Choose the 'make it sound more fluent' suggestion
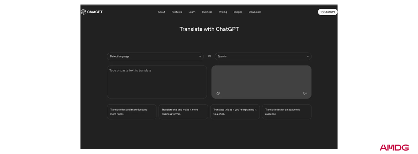 pos(132,112)
